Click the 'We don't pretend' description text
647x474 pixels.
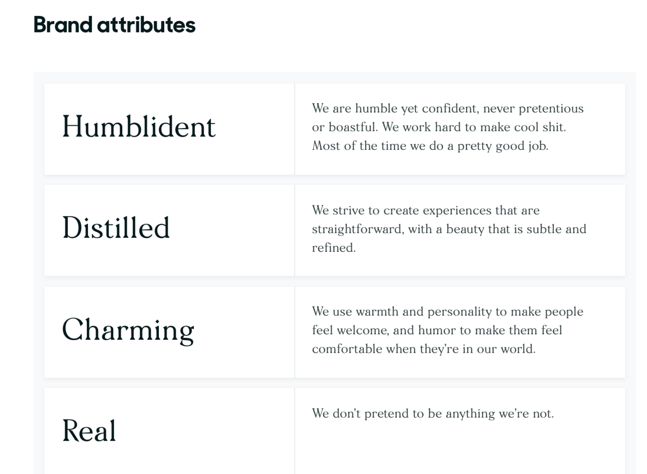pyautogui.click(x=433, y=413)
